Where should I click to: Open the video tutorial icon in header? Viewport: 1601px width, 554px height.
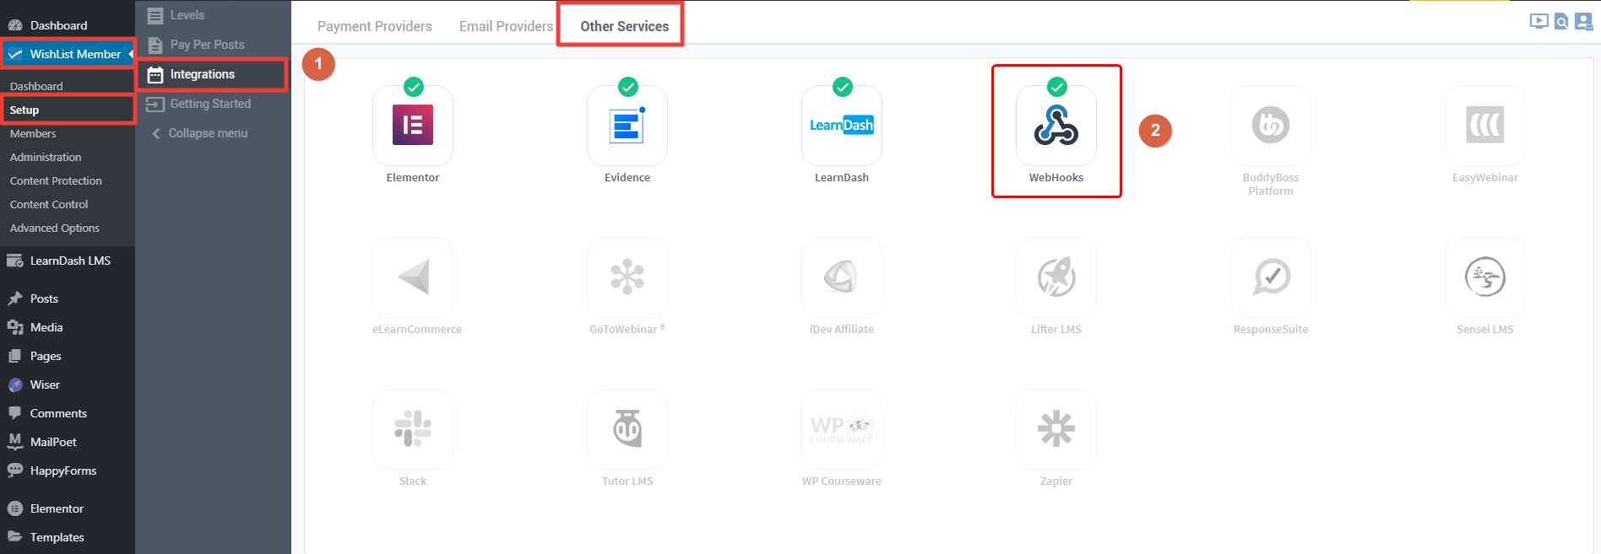click(1539, 22)
